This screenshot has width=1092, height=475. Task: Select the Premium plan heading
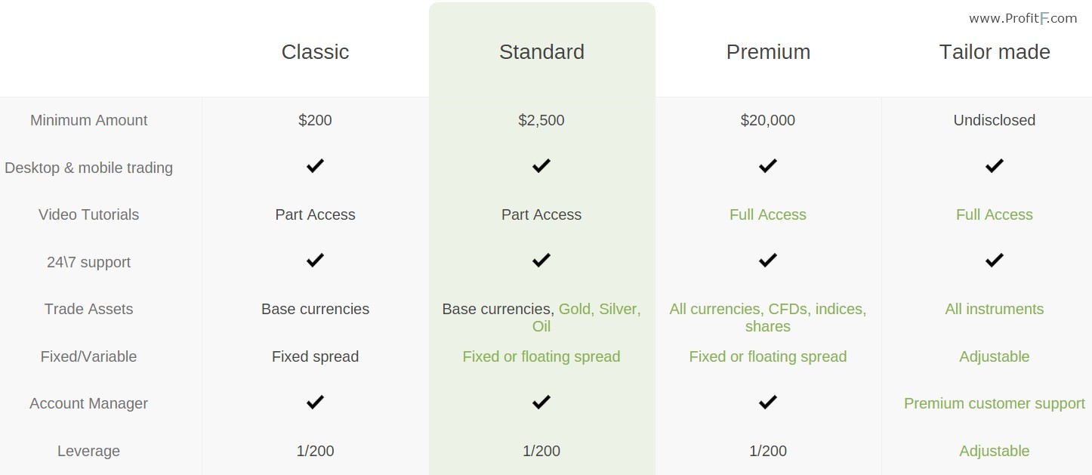tap(768, 52)
